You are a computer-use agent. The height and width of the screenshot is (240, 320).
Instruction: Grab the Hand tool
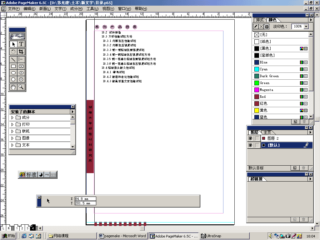[13, 87]
